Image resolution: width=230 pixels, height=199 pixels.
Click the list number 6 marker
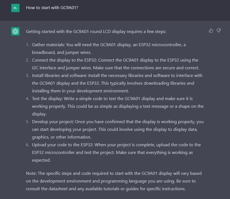pos(27,145)
